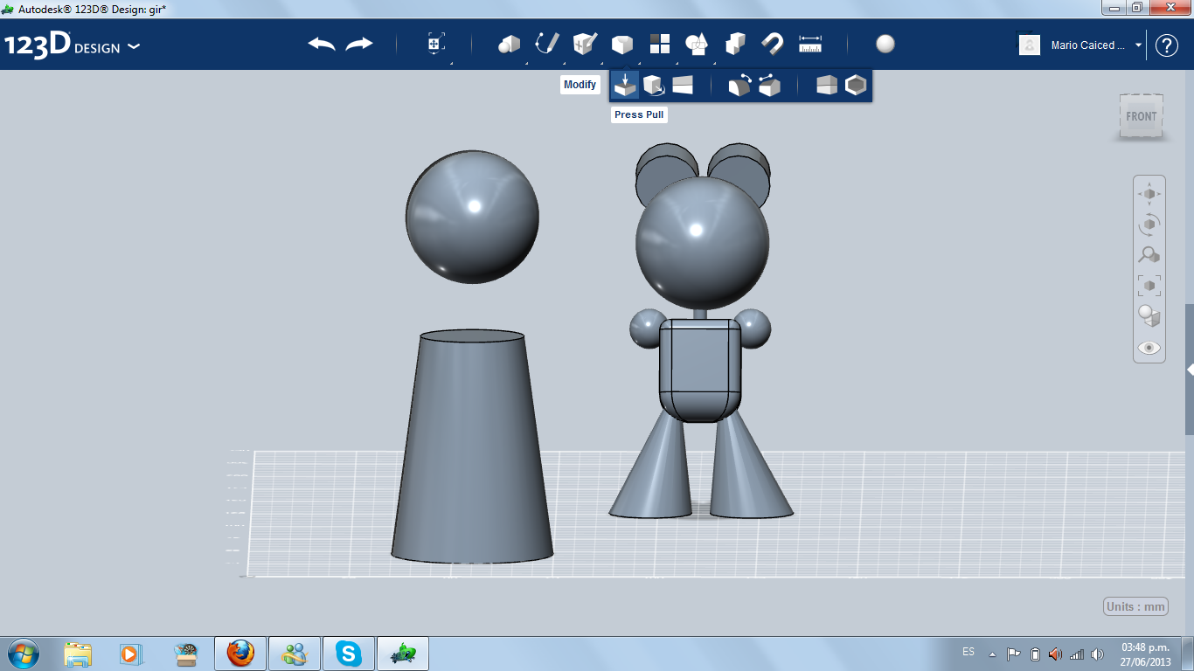Select the Split Solid tool

(826, 86)
